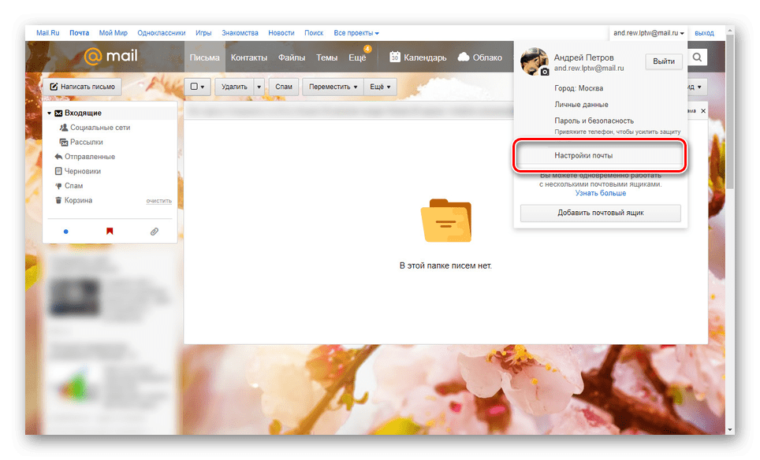Filter by red flag icon
Screen dimensions: 760x460
110,231
